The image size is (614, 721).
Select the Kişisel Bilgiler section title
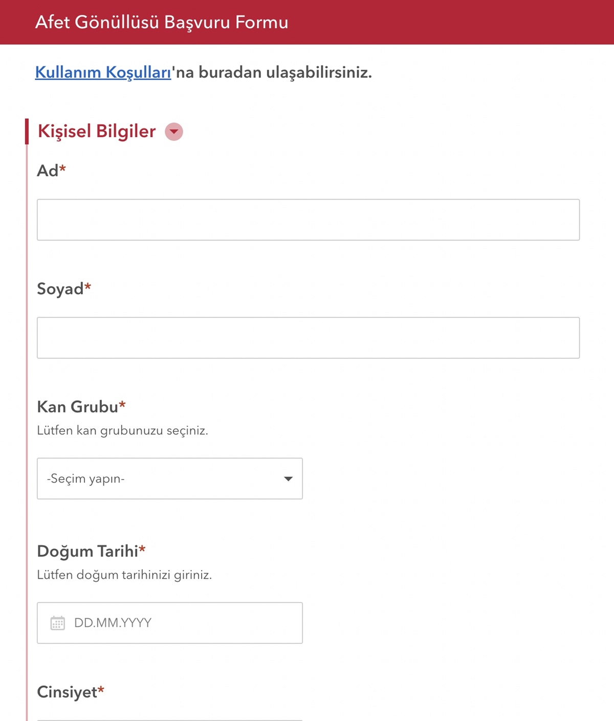(x=96, y=132)
